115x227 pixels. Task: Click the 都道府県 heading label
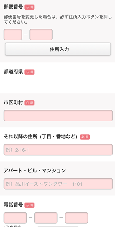point(13,72)
